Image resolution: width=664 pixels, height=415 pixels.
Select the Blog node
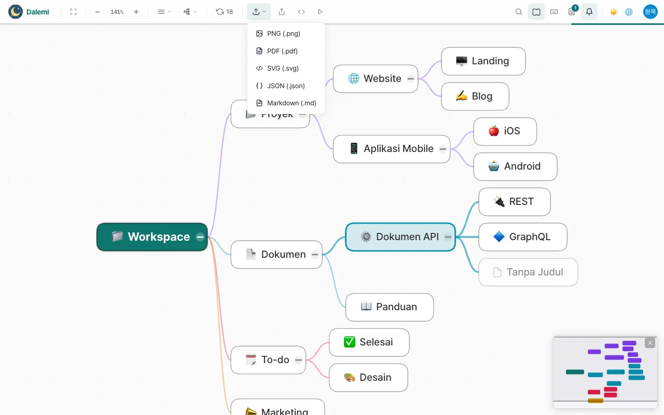coord(475,96)
